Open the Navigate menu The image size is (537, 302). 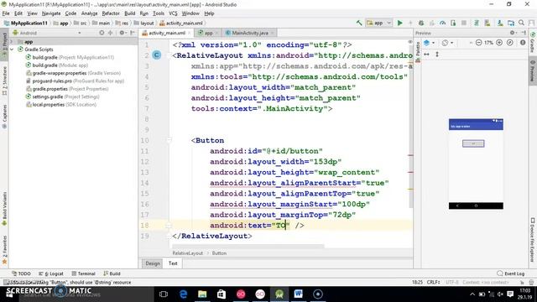(x=51, y=13)
